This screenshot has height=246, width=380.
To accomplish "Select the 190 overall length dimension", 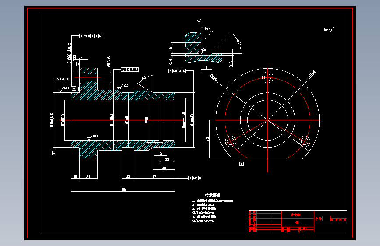I will coord(123,190).
